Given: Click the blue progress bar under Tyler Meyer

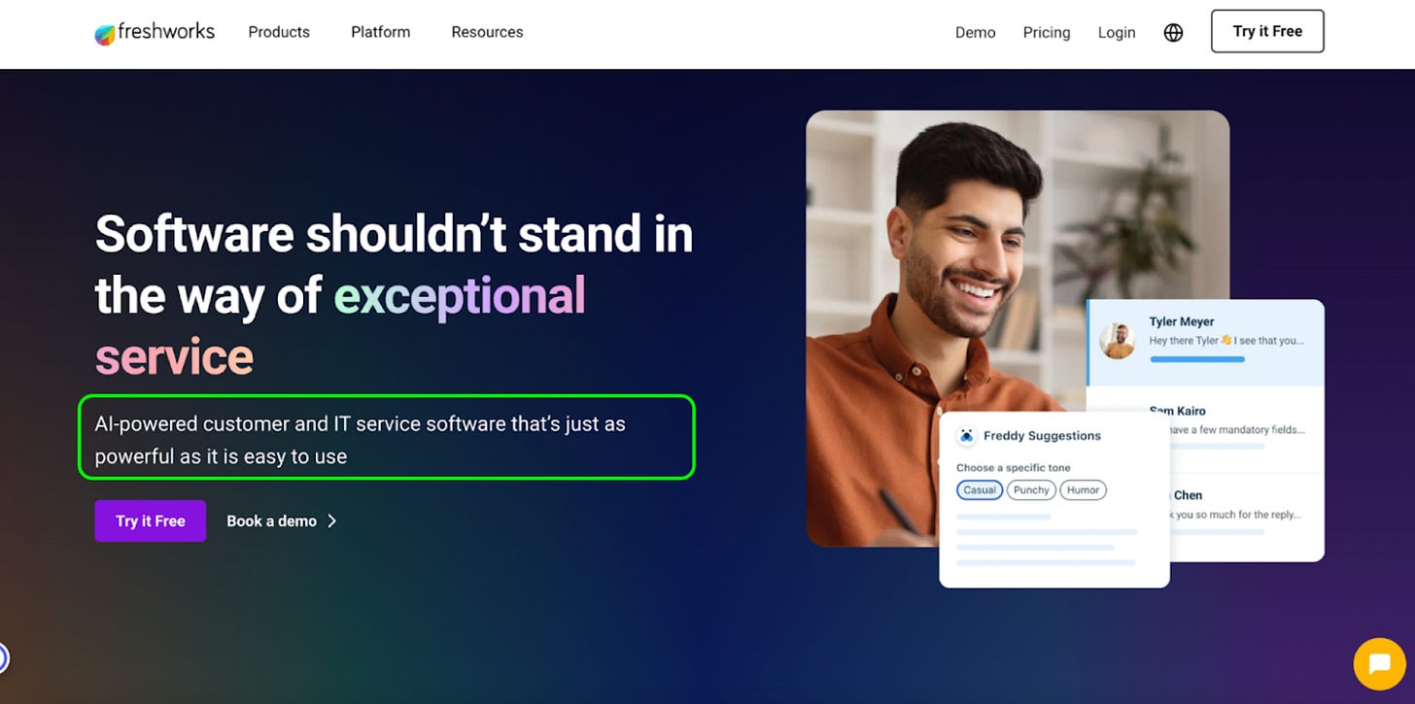Looking at the screenshot, I should [x=1197, y=359].
